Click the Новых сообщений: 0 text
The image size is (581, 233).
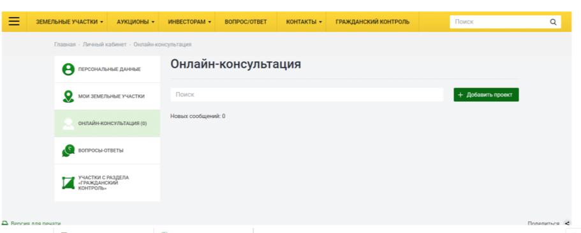coord(198,116)
